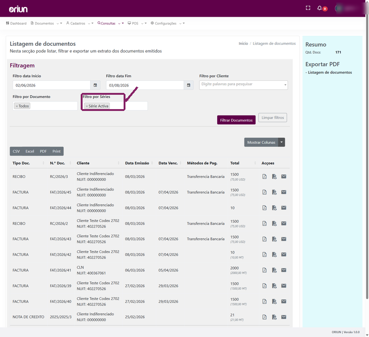This screenshot has height=337, width=369.
Task: Open PDF icon for RC/2026/3 row
Action: 264,177
